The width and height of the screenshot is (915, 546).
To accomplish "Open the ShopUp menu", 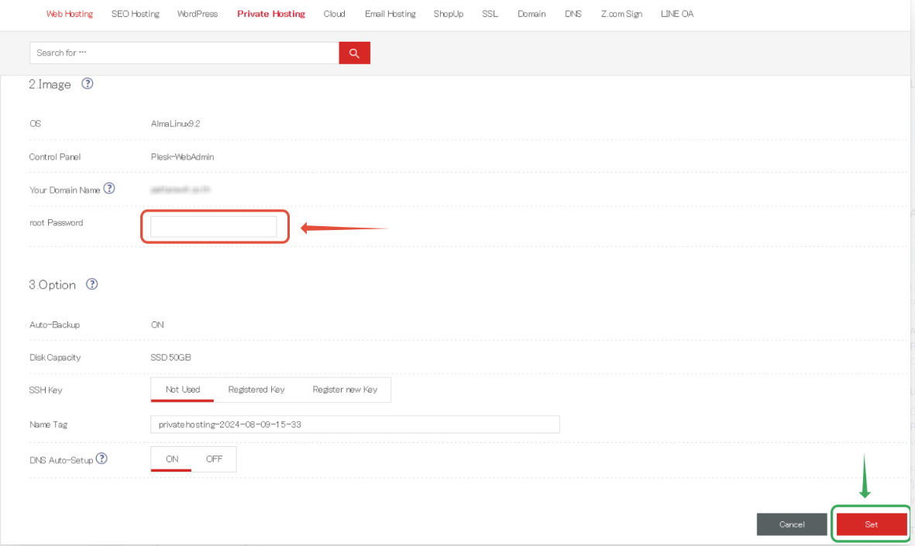I will 448,14.
